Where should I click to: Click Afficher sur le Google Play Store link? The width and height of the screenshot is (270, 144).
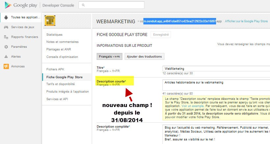tap(246, 21)
